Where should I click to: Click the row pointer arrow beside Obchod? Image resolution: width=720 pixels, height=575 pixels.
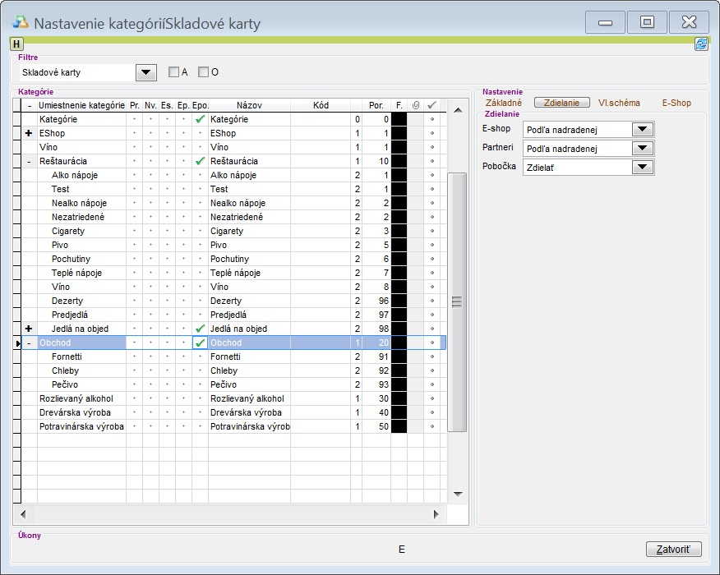(x=18, y=343)
